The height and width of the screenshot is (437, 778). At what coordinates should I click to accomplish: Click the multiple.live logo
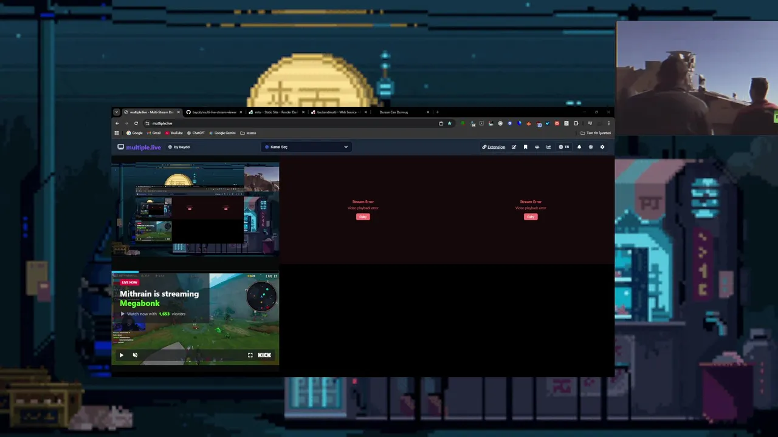pos(139,147)
